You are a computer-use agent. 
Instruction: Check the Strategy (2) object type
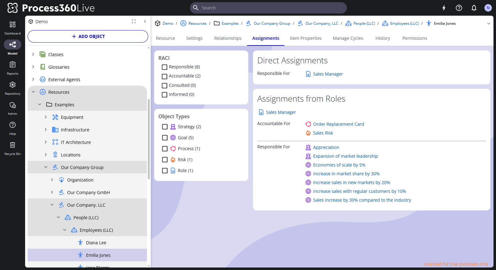tap(165, 127)
